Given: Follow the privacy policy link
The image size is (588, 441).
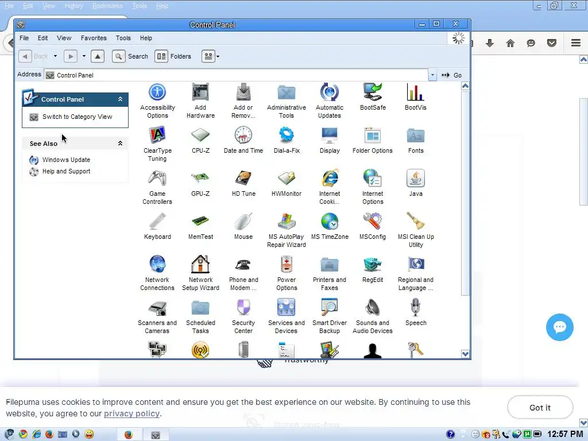Looking at the screenshot, I should (x=131, y=413).
